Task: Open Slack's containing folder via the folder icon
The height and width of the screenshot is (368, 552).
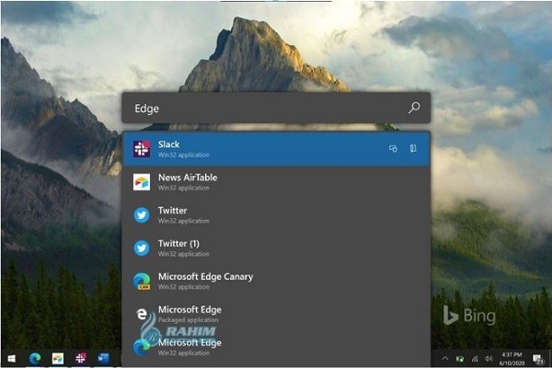Action: pos(413,148)
